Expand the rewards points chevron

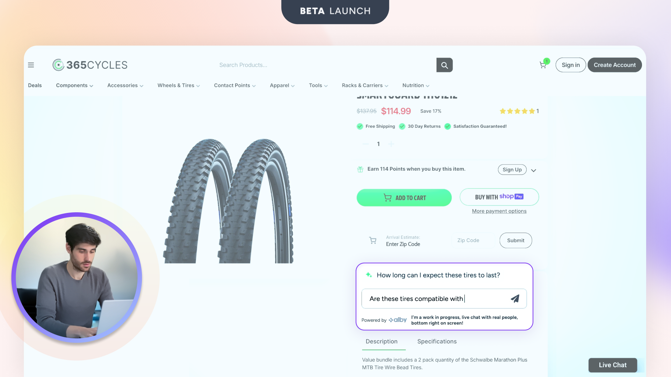(x=533, y=170)
